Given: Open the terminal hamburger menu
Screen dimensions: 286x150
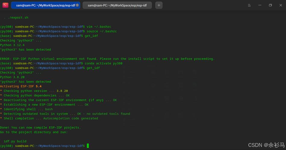Looking at the screenshot, I should click(249, 5).
